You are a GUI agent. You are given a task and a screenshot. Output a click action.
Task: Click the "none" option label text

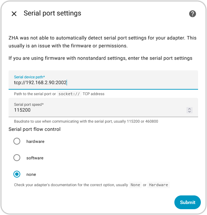(31, 174)
